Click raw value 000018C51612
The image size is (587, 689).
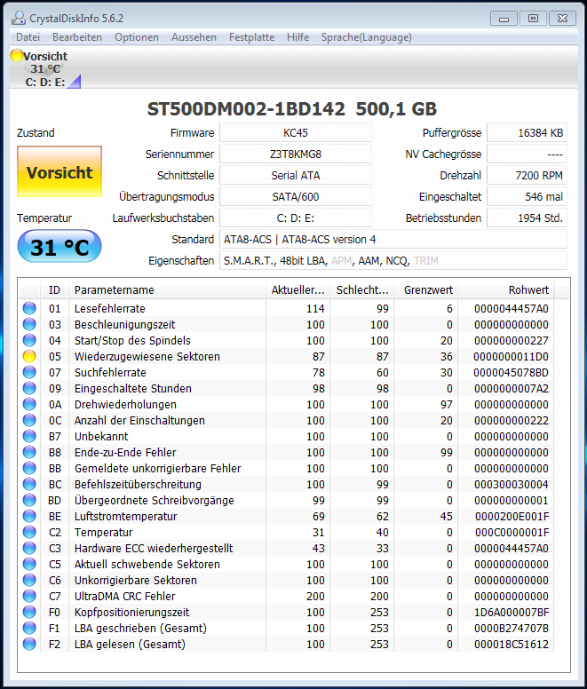[x=512, y=645]
